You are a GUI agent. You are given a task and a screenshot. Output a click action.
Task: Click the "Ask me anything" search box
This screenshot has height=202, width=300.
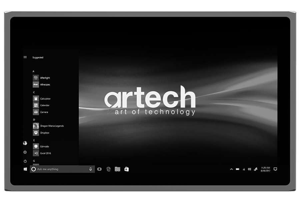pyautogui.click(x=60, y=169)
